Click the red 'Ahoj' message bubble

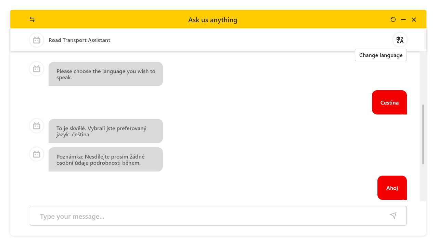click(392, 188)
